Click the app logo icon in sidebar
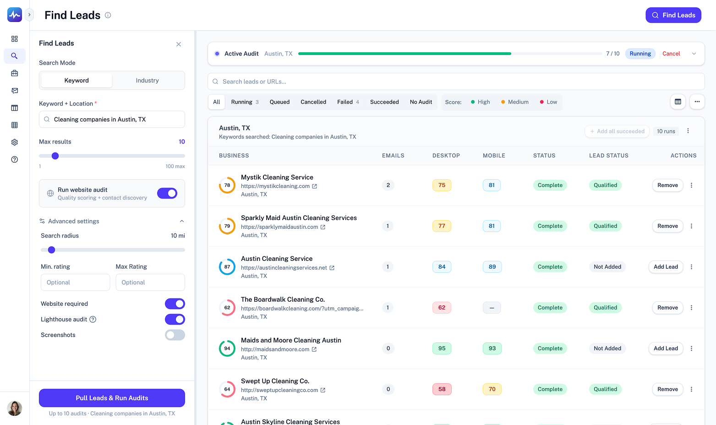This screenshot has height=425, width=716. (x=15, y=15)
